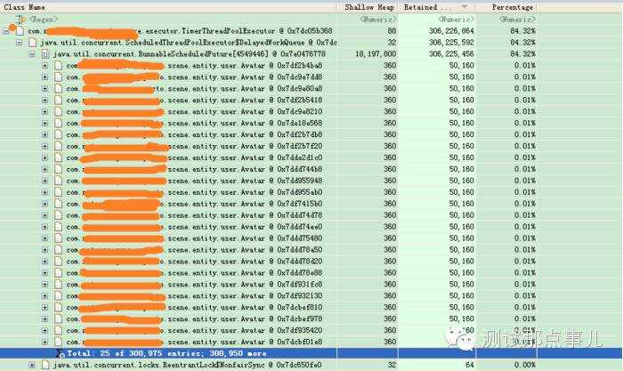This screenshot has height=371, width=623.
Task: Collapse the RunnableScheduledFuture[4549446] node
Action: [x=32, y=53]
